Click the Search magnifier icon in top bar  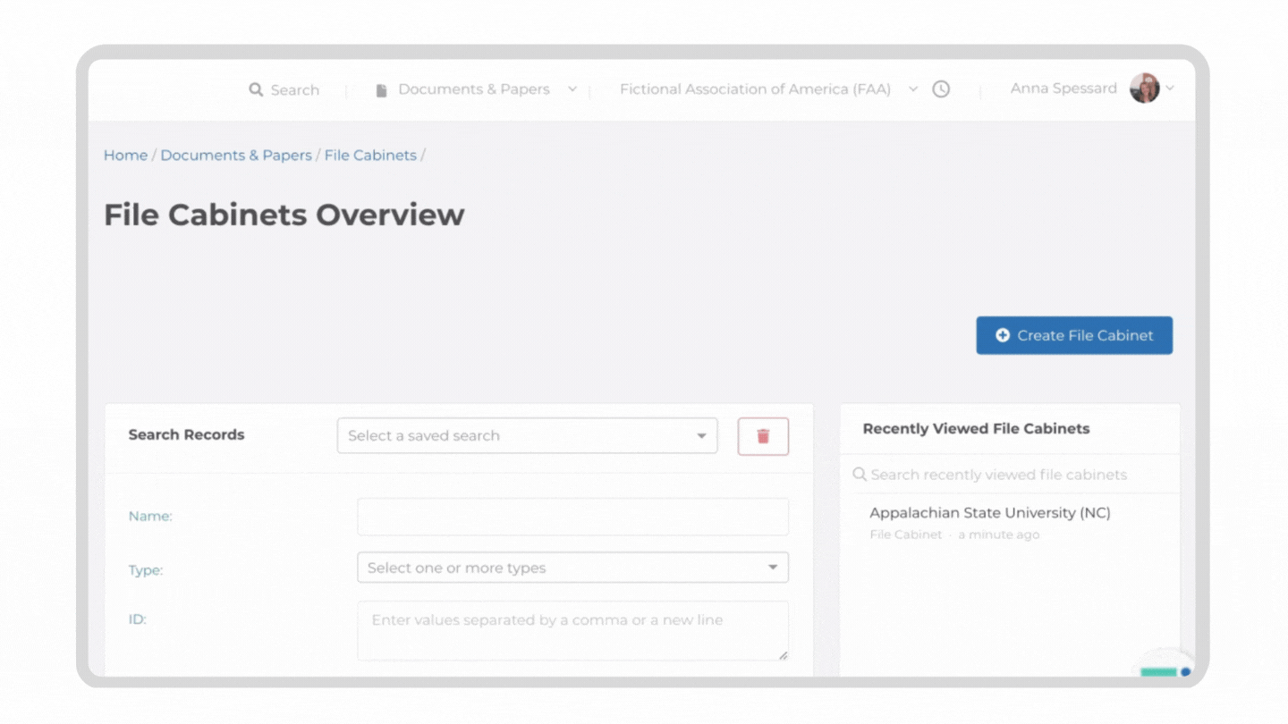[256, 89]
